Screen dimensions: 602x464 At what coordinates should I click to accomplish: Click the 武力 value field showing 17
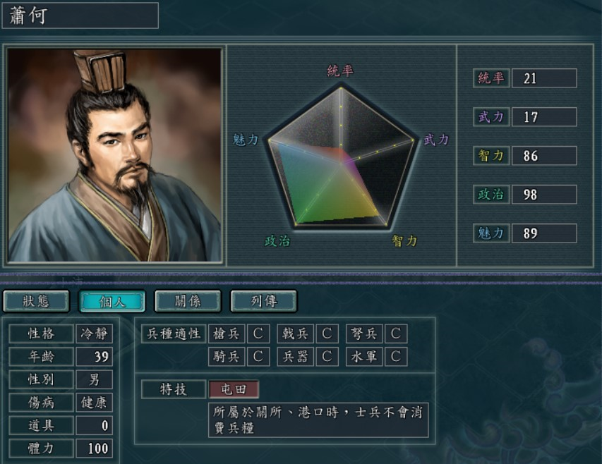[x=544, y=117]
